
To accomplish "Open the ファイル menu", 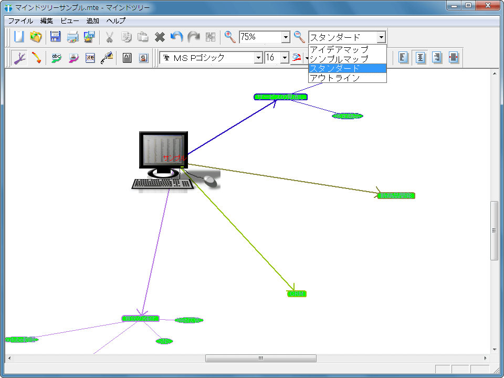I will click(20, 21).
